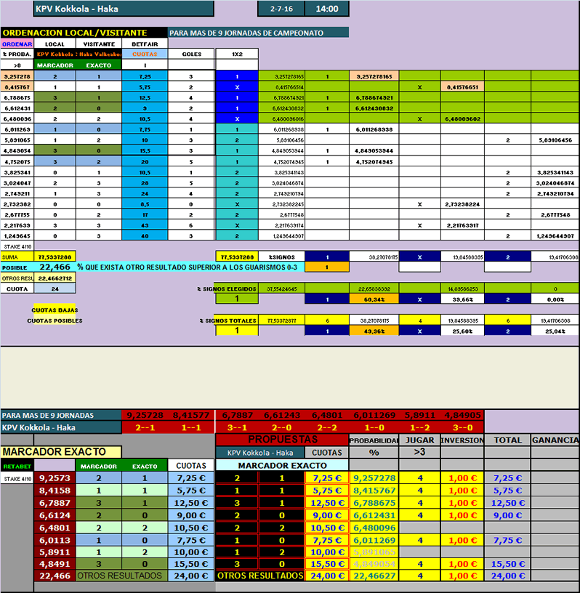Select the value 14,89586253
The height and width of the screenshot is (593, 580).
click(462, 289)
